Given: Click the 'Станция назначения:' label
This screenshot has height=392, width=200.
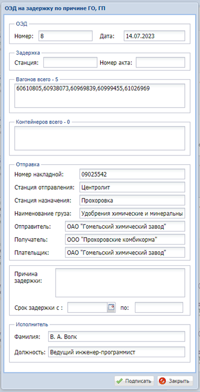Looking at the screenshot, I should tap(43, 201).
